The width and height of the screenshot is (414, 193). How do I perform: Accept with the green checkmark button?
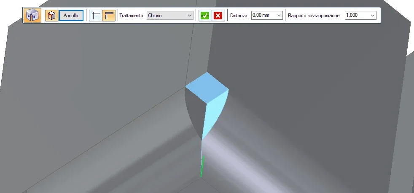205,16
